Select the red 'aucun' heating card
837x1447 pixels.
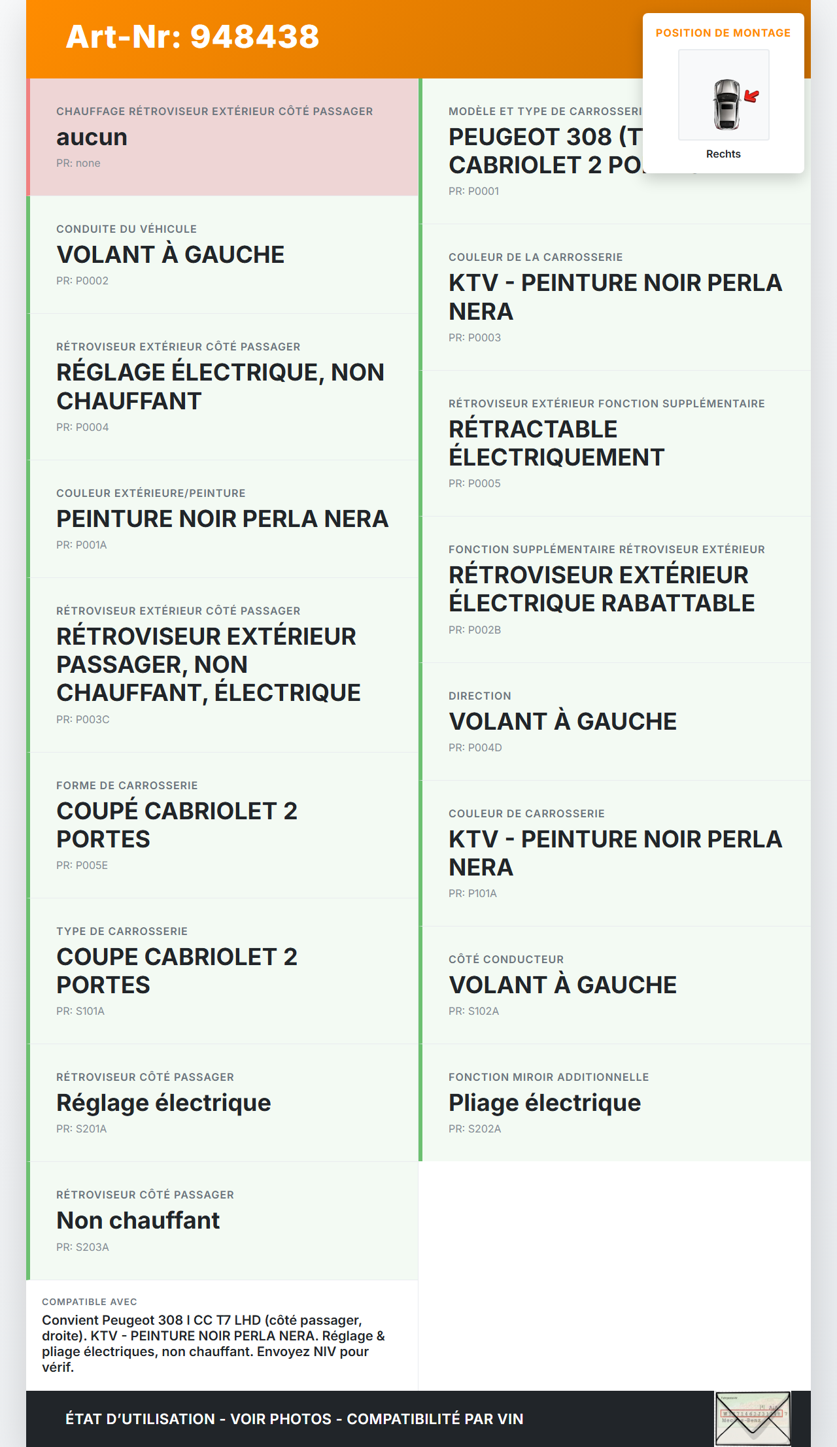(x=222, y=137)
